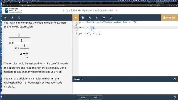The height and width of the screenshot is (100, 178).
Task: Click line number 2 in editor gutter
Action: coord(76,25)
